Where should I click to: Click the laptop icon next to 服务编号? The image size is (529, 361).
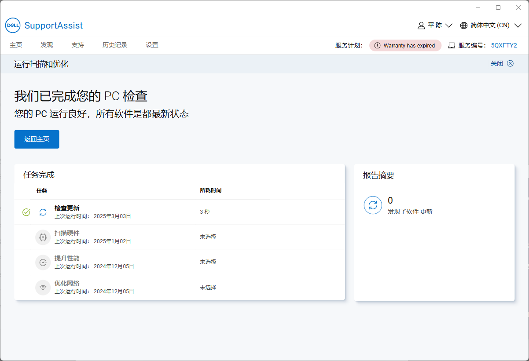click(452, 45)
